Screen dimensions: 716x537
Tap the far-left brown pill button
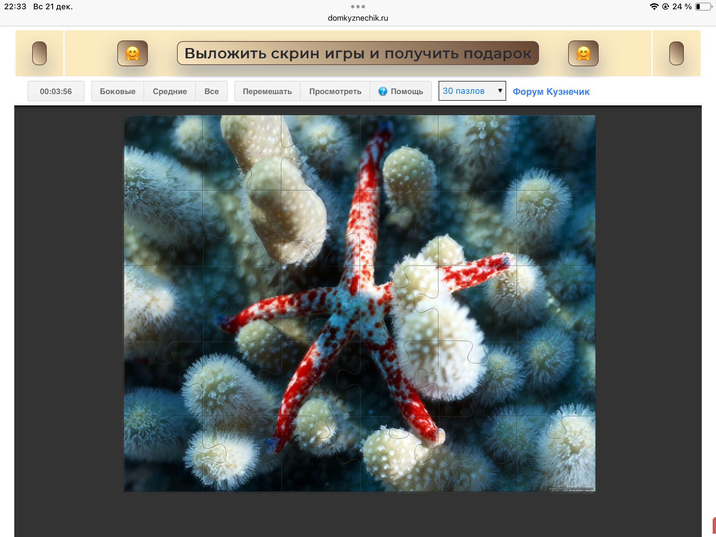[x=39, y=53]
